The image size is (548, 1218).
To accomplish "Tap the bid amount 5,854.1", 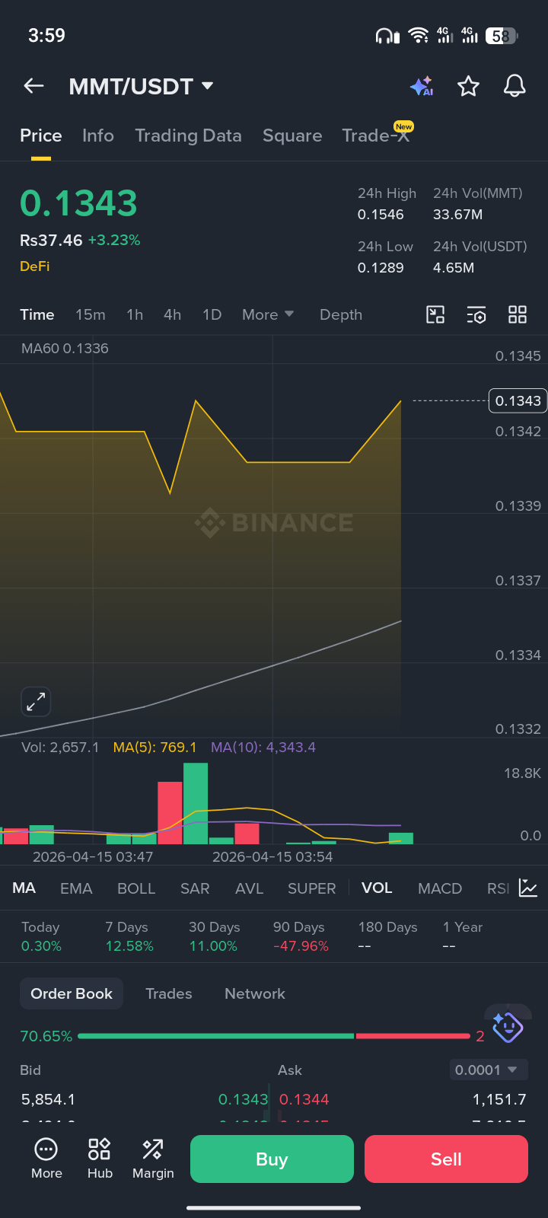I will (48, 1099).
